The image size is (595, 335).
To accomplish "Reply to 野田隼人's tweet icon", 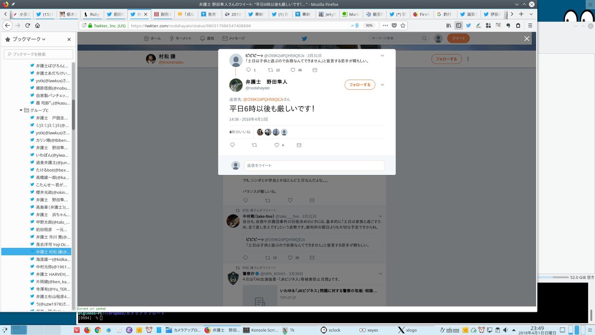I will pos(232,145).
